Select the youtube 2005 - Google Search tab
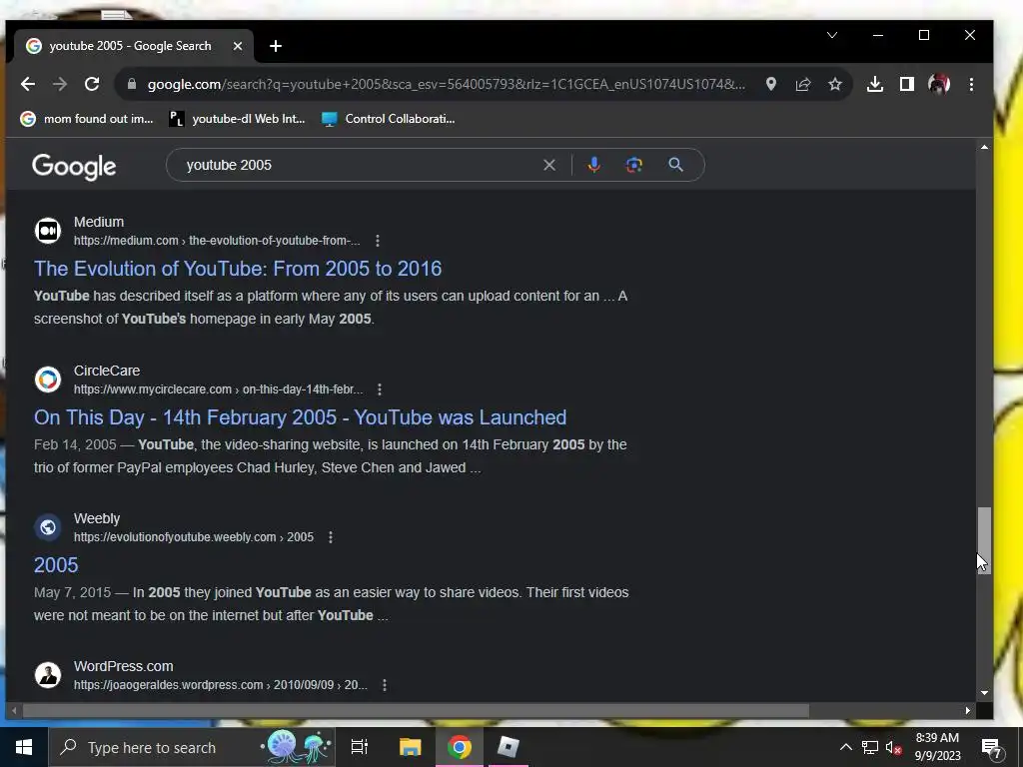The height and width of the screenshot is (767, 1023). tap(131, 46)
